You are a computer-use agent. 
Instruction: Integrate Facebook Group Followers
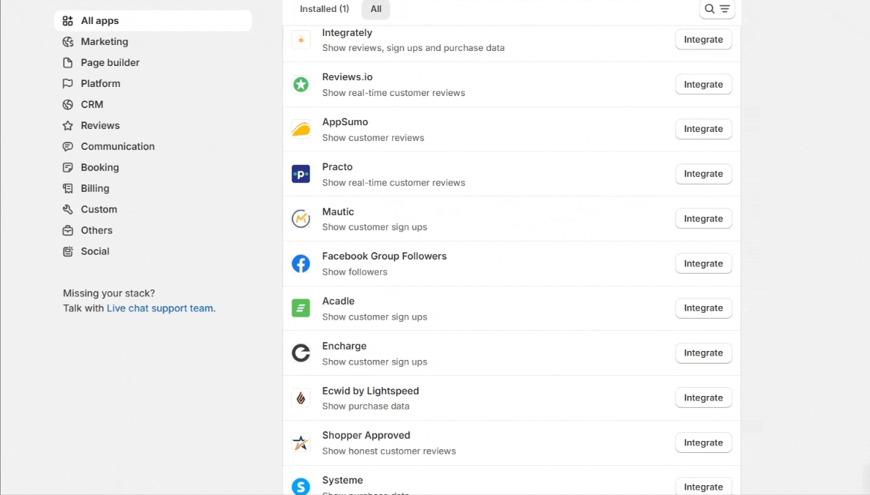tap(703, 263)
